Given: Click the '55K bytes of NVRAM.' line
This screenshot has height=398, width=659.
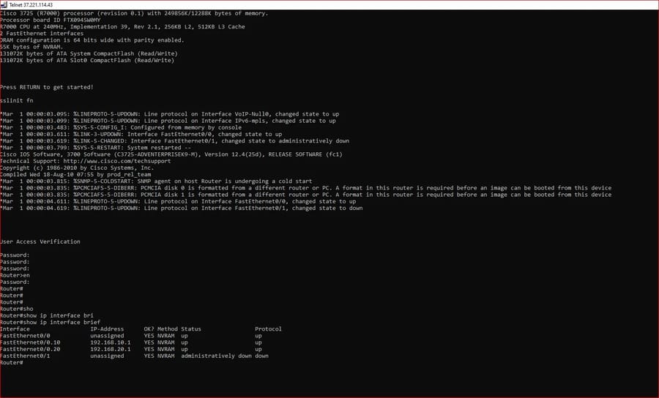Looking at the screenshot, I should pos(31,47).
